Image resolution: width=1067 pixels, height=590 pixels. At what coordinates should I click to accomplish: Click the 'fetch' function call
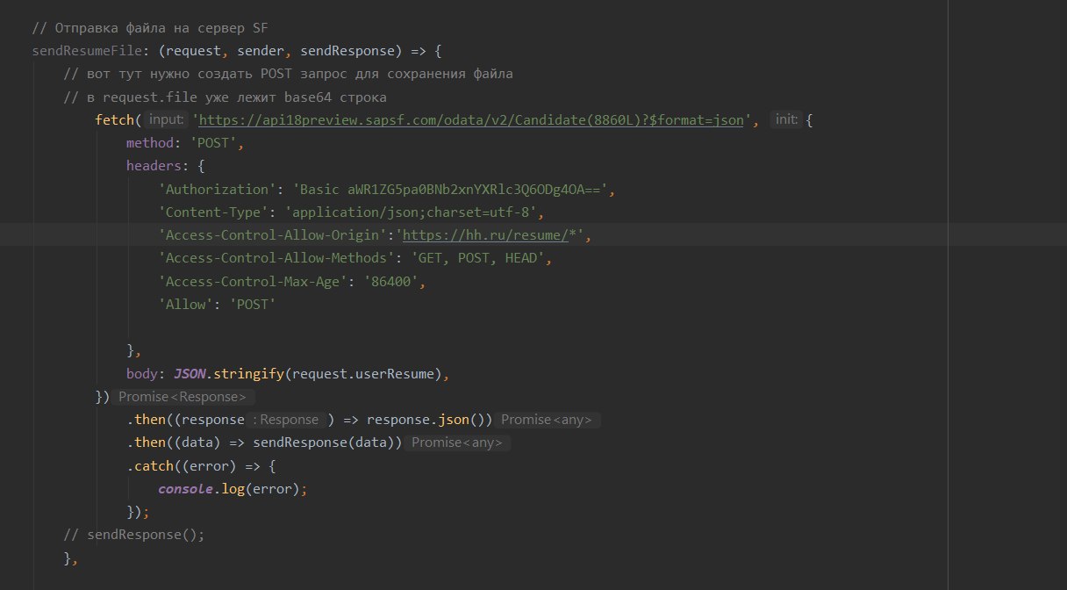pyautogui.click(x=114, y=120)
